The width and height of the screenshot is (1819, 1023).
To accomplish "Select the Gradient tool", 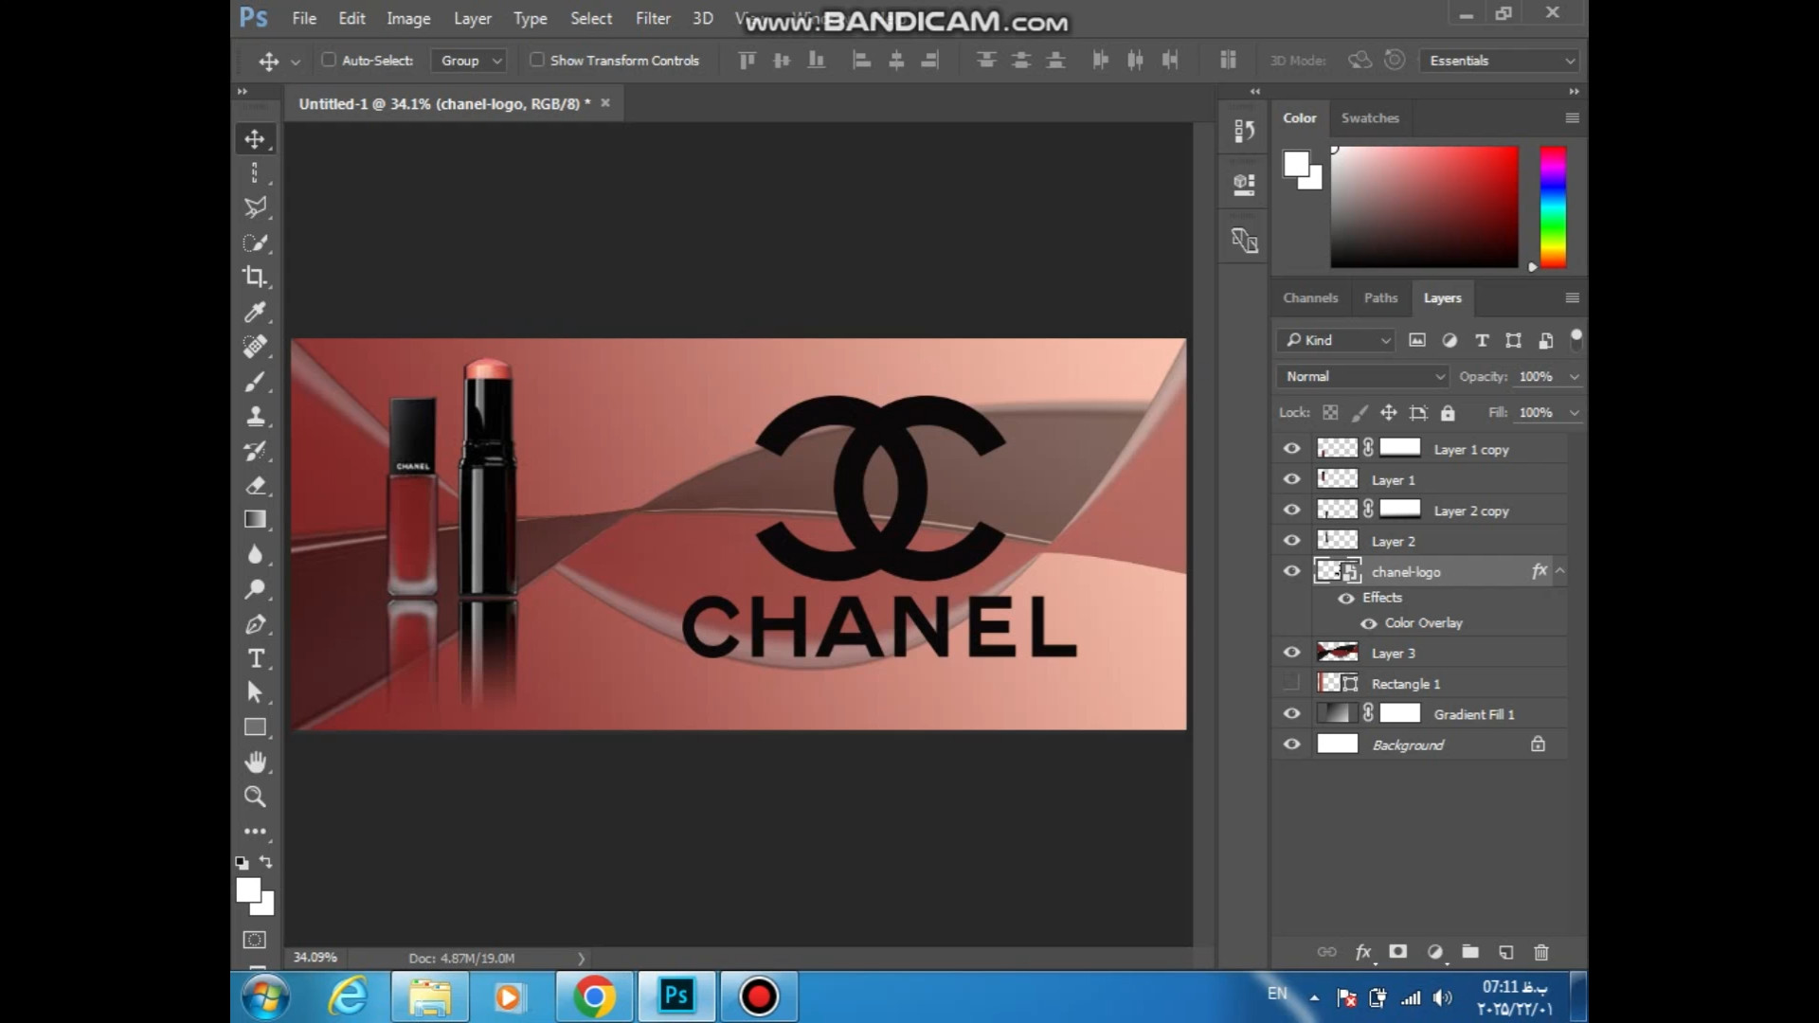I will pyautogui.click(x=255, y=519).
